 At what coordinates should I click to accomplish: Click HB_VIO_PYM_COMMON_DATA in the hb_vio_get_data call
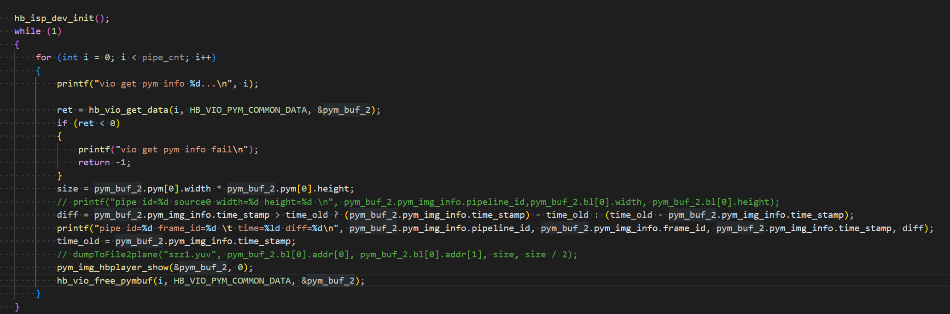tap(248, 110)
